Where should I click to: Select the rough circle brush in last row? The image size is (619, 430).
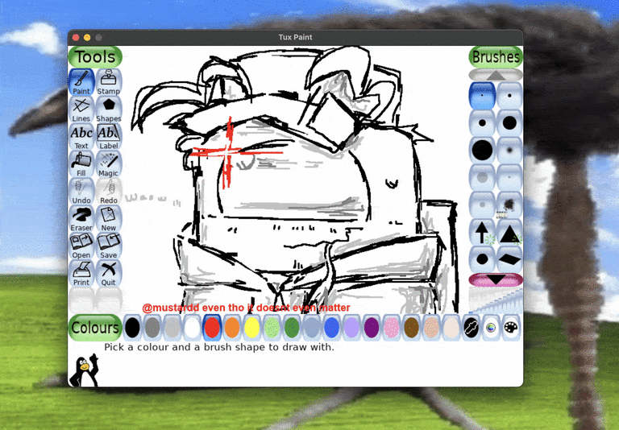point(482,259)
